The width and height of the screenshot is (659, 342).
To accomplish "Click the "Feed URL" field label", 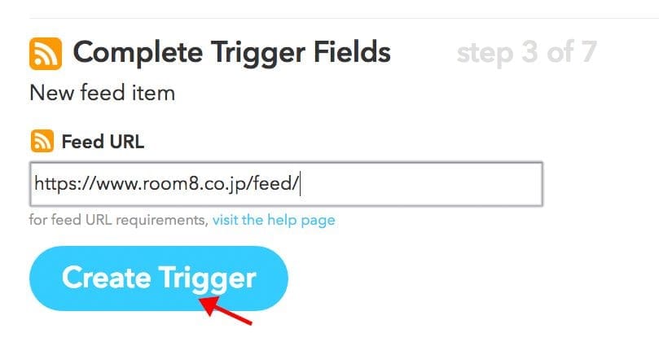I will [x=103, y=142].
